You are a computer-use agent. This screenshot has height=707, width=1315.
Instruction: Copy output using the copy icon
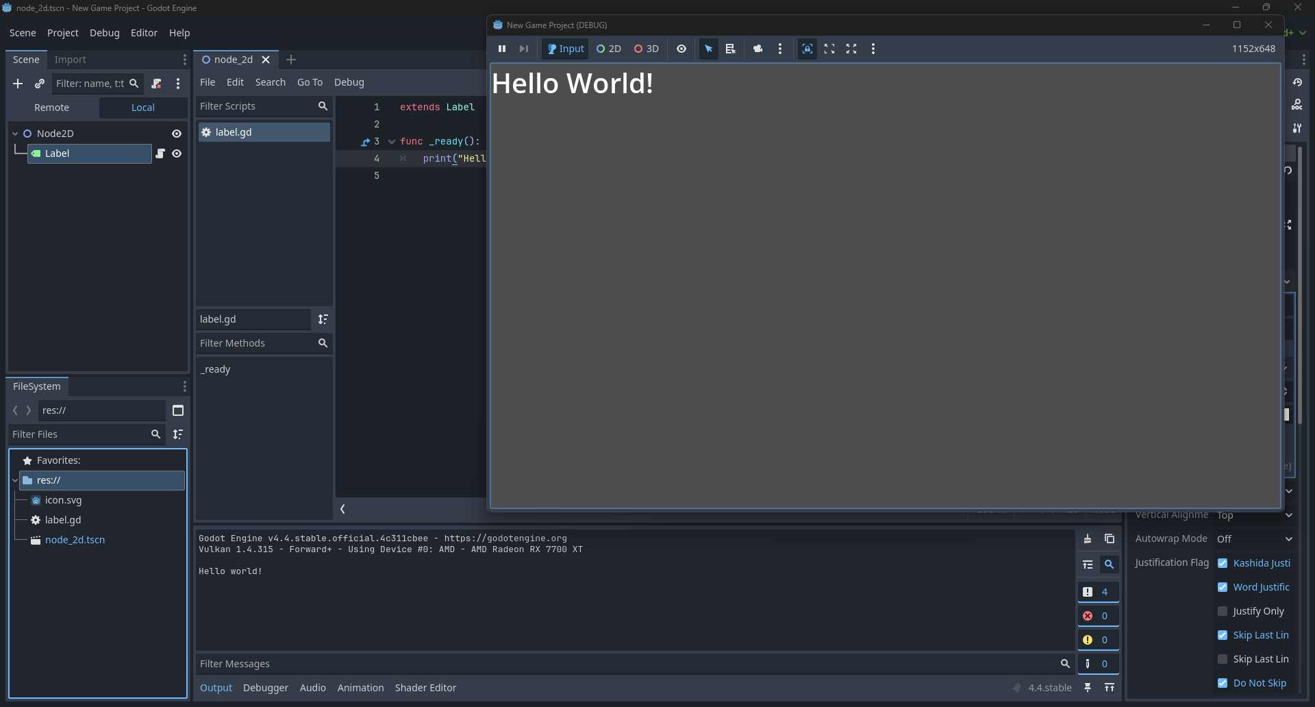pyautogui.click(x=1110, y=539)
